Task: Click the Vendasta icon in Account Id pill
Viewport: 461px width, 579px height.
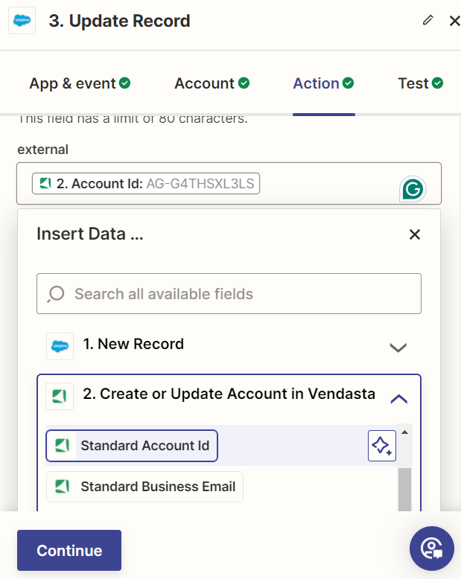Action: pos(45,183)
